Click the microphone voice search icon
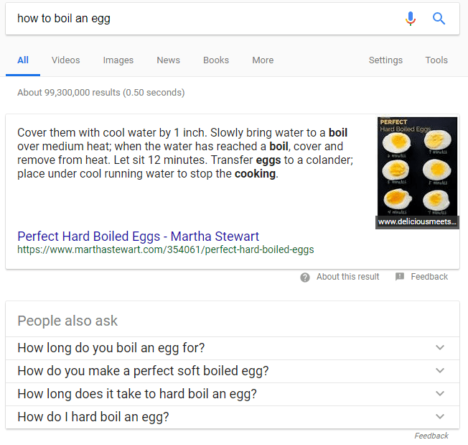Image resolution: width=468 pixels, height=445 pixels. click(410, 19)
